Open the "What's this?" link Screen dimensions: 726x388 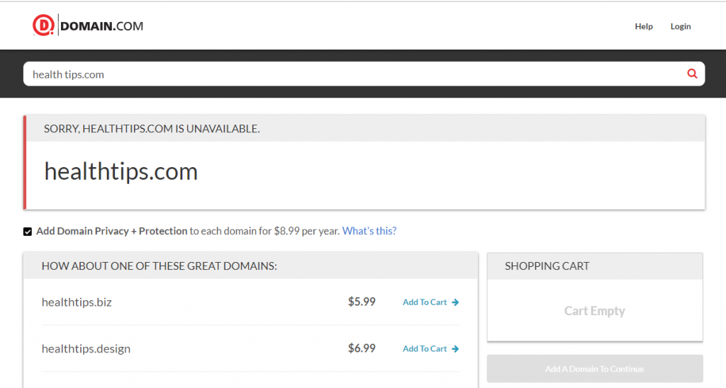(x=369, y=232)
